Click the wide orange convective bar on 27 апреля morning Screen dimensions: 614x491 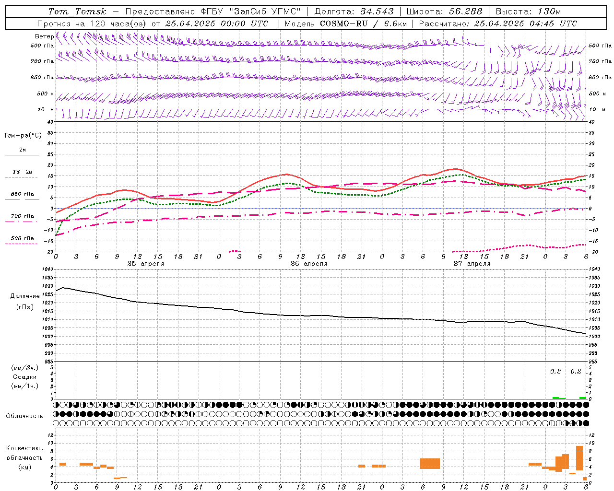tap(430, 464)
